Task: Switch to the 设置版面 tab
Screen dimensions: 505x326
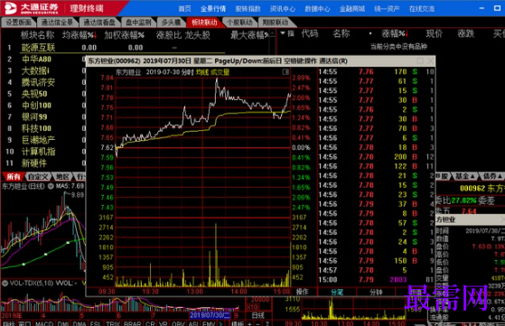Action: pyautogui.click(x=18, y=23)
